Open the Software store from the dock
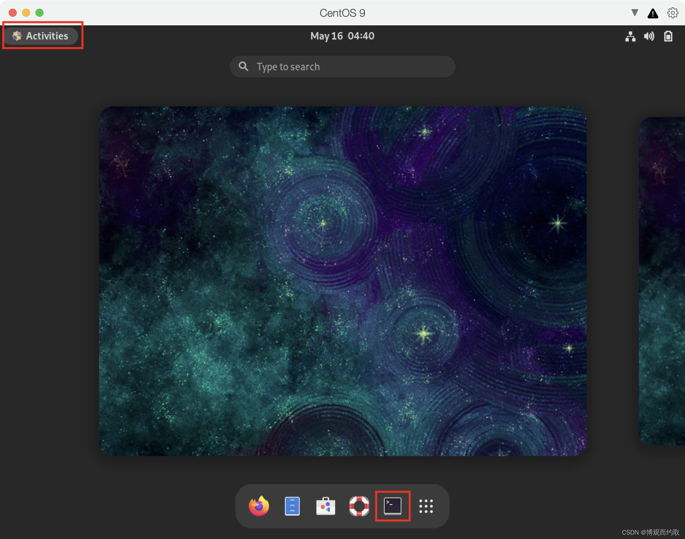685x539 pixels. click(325, 506)
